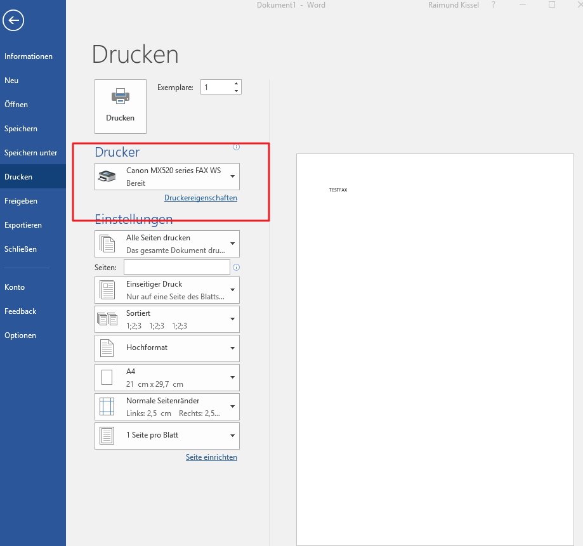
Task: Open the Sortiert collation dropdown
Action: [167, 319]
